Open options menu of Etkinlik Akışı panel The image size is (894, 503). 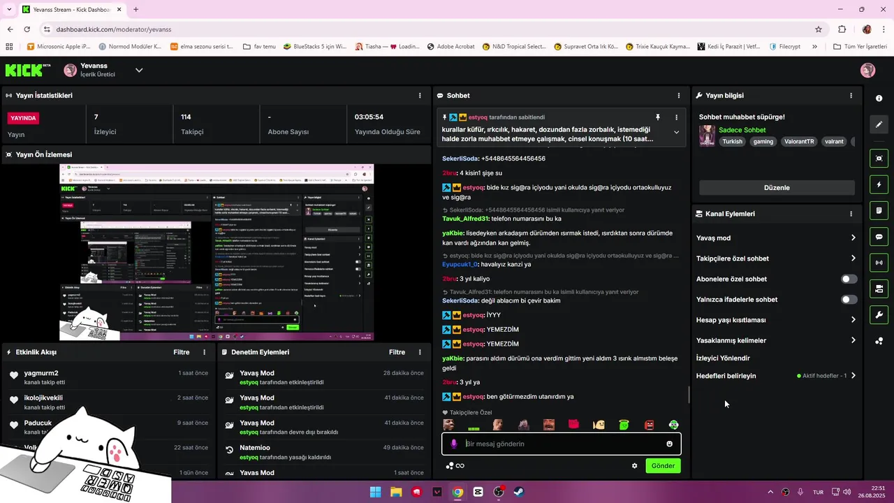coord(204,352)
